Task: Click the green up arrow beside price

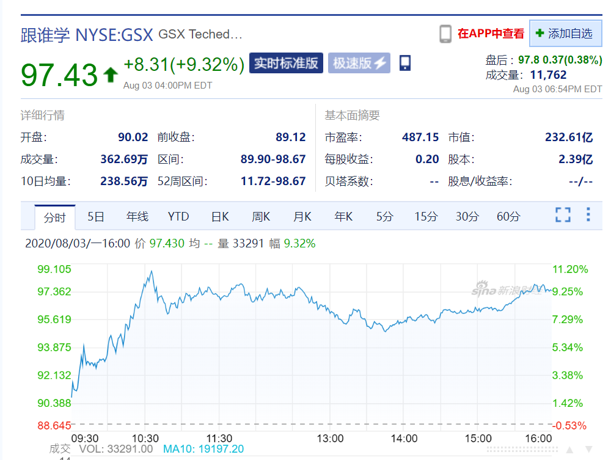Action: point(111,75)
